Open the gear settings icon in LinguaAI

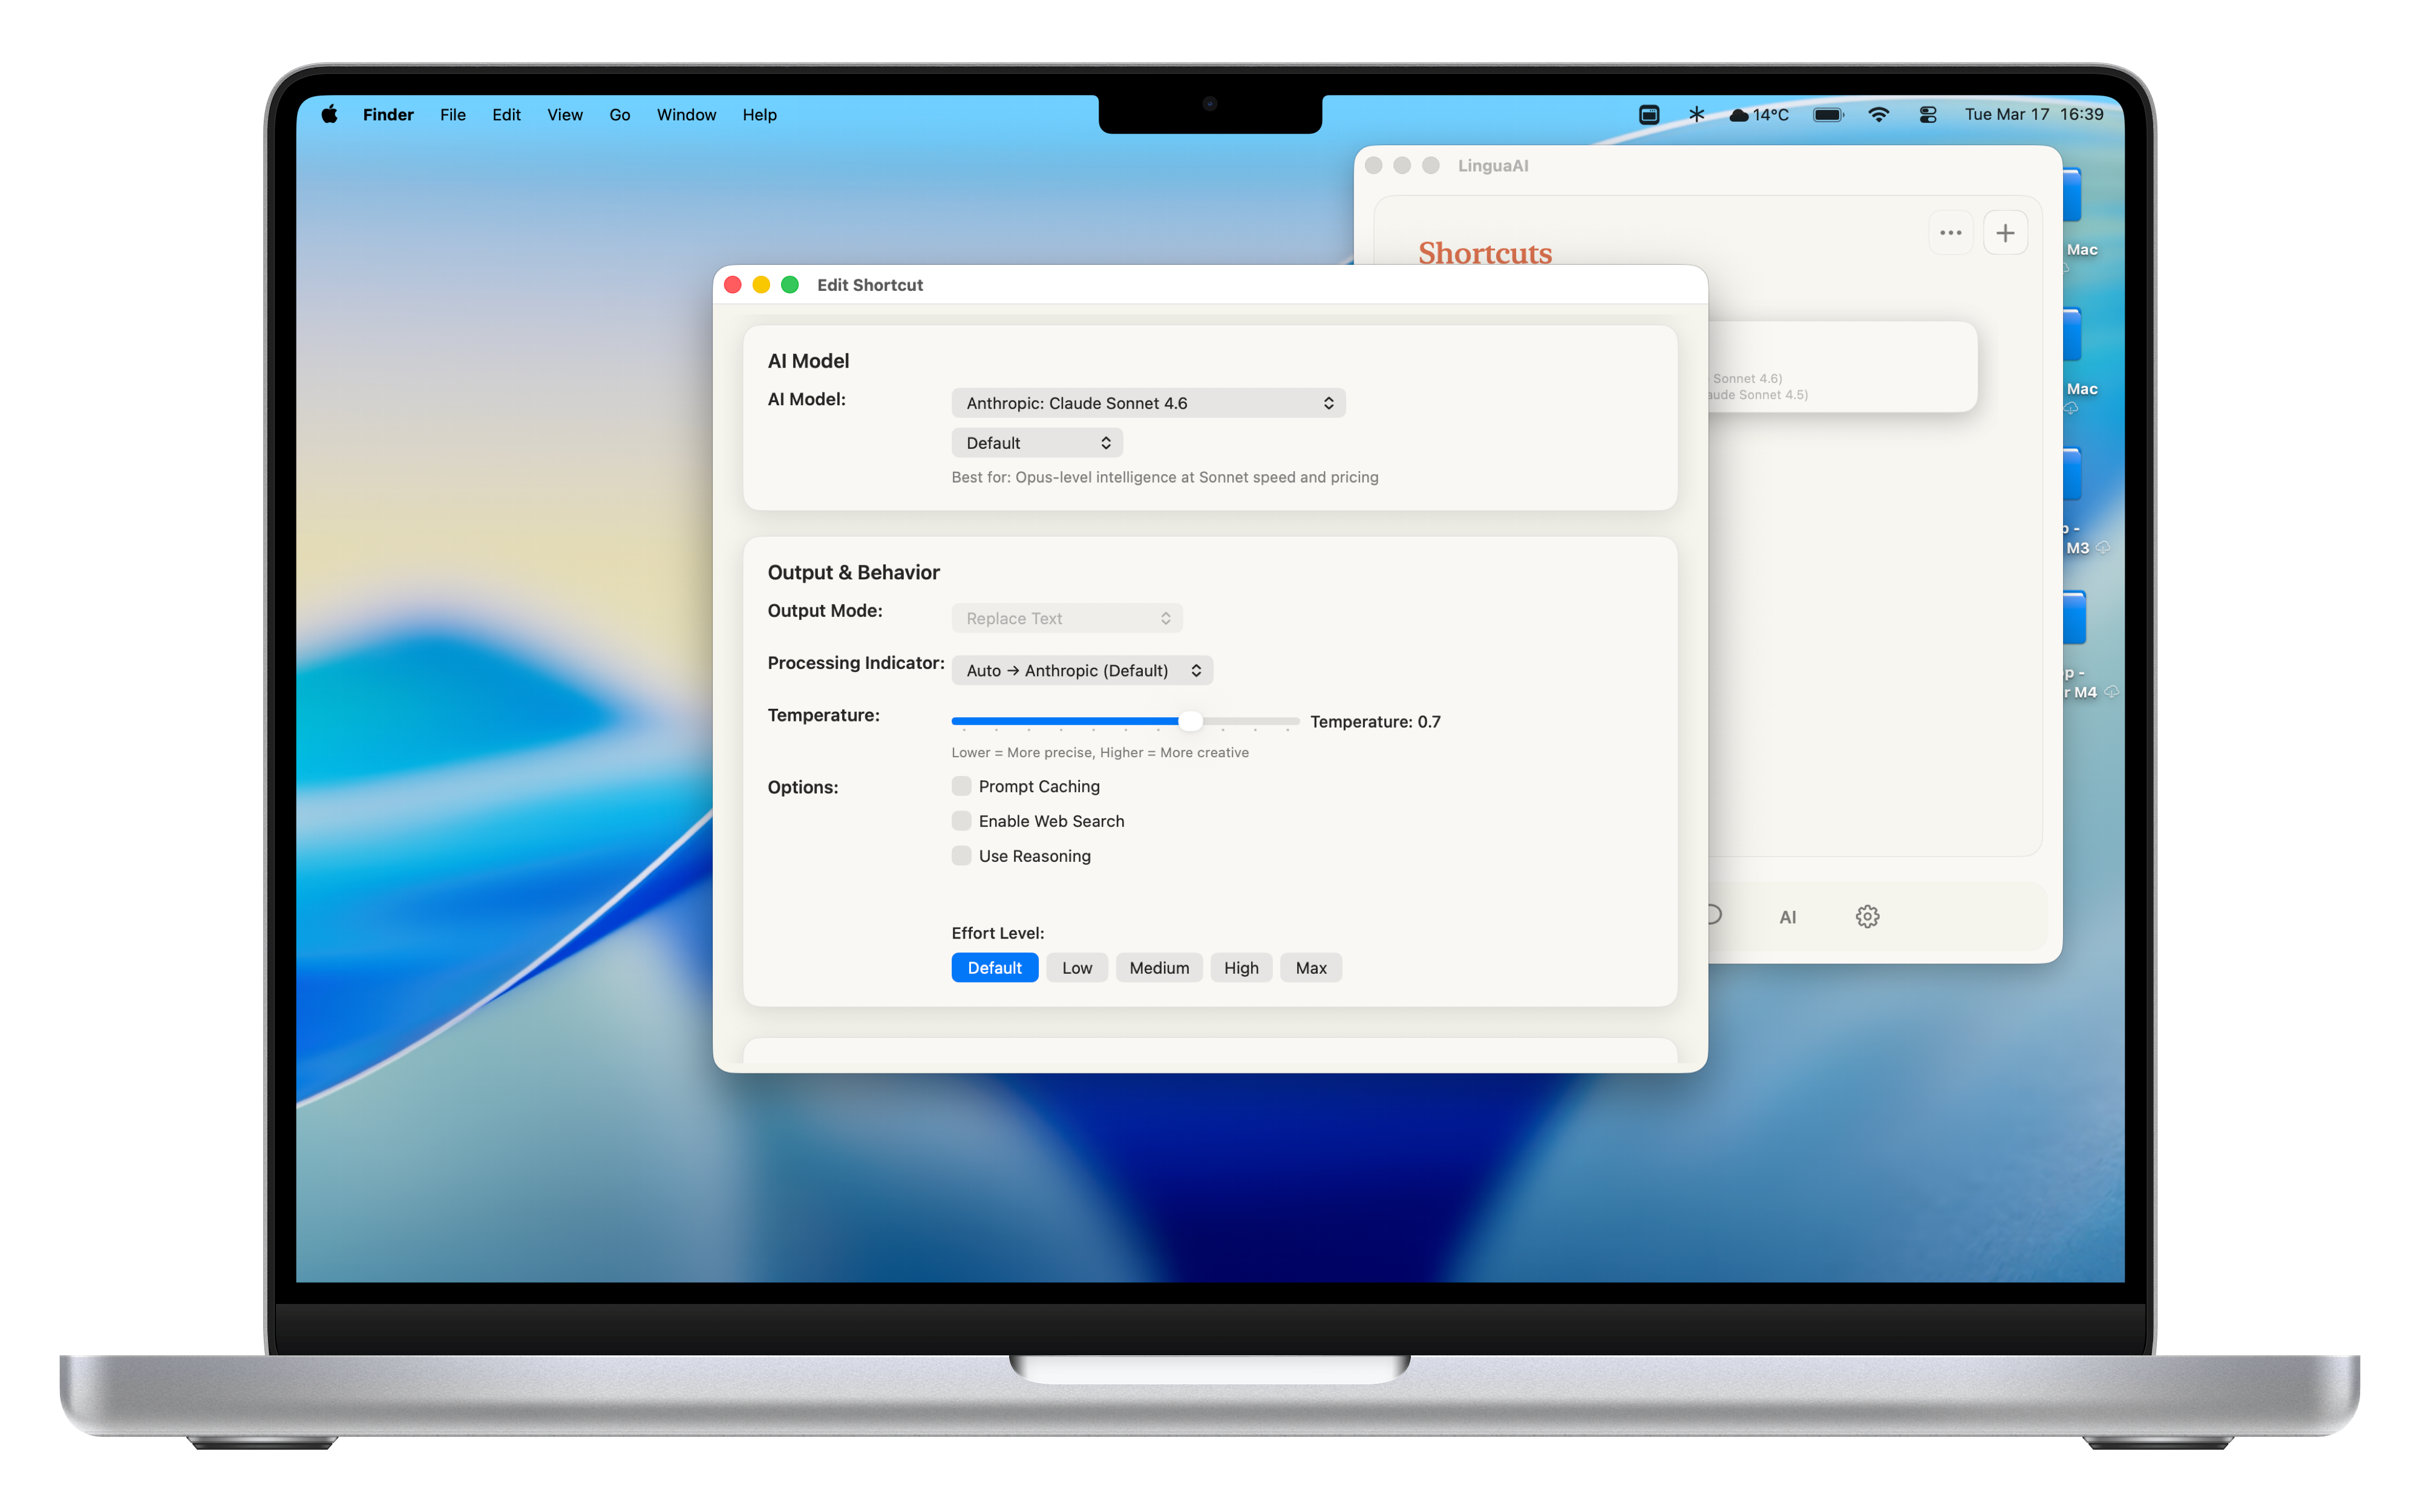click(1867, 916)
